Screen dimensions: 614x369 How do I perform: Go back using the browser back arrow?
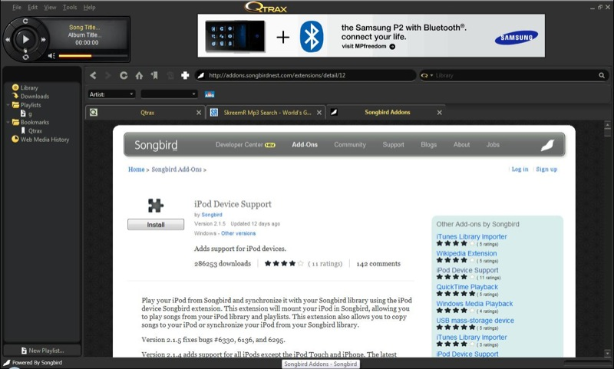click(93, 75)
